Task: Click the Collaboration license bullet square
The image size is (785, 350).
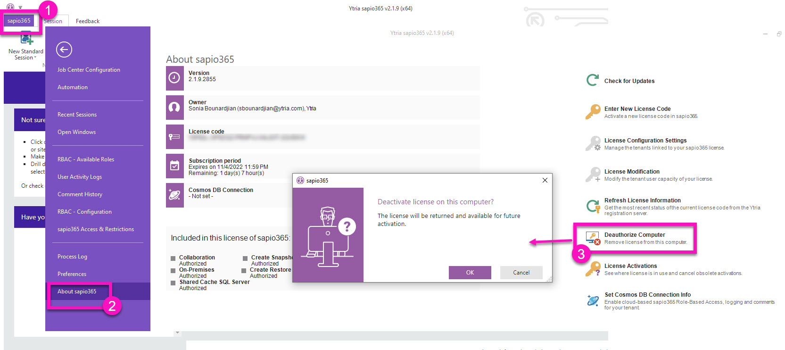Action: (173, 258)
